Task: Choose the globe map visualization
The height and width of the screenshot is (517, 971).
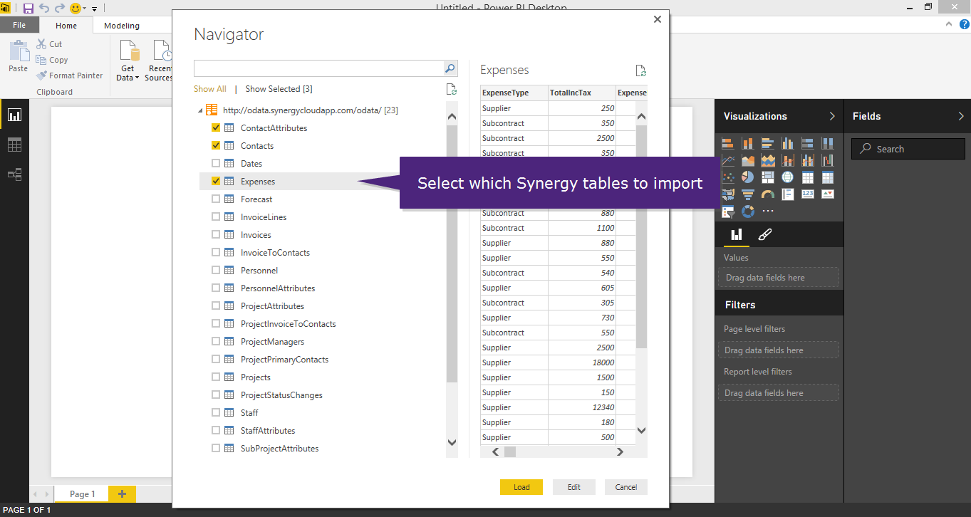Action: [787, 177]
